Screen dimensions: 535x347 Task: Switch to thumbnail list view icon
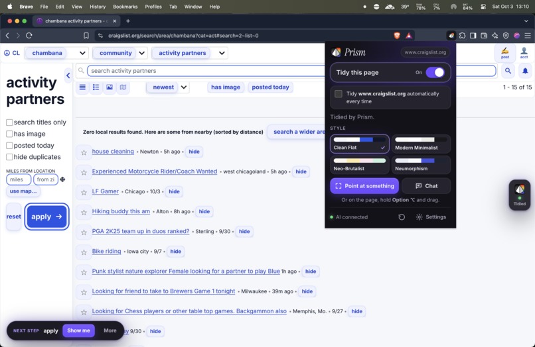[x=96, y=87]
